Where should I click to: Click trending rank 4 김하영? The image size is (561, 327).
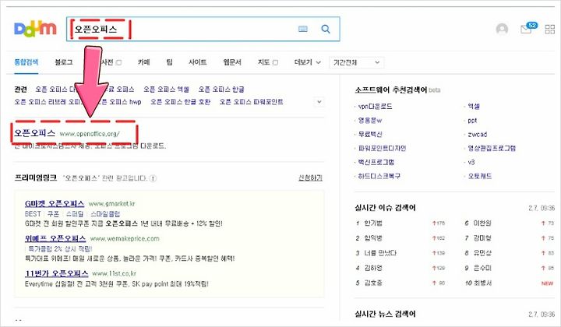click(373, 268)
